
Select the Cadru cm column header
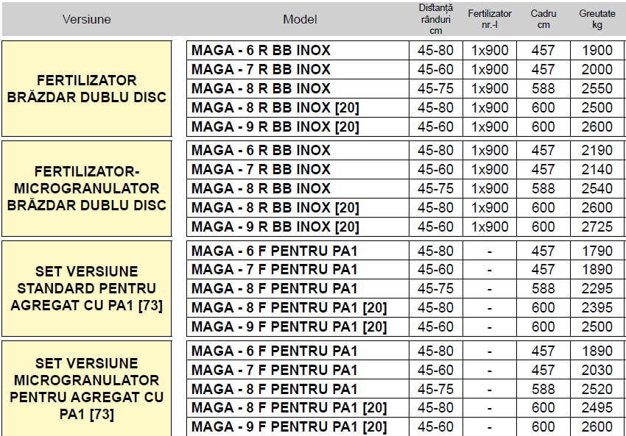544,19
